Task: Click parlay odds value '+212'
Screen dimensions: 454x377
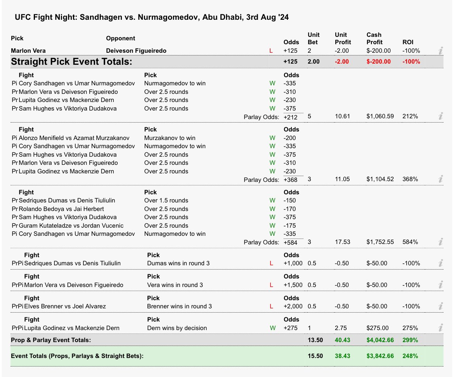Action: (x=290, y=117)
